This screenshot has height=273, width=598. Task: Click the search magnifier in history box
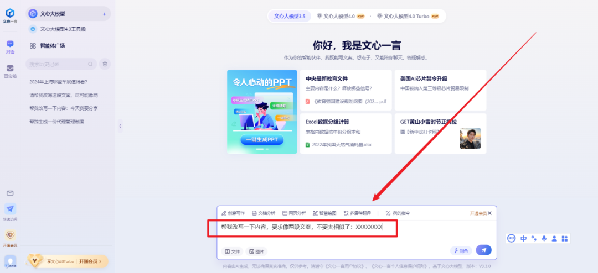tap(90, 64)
